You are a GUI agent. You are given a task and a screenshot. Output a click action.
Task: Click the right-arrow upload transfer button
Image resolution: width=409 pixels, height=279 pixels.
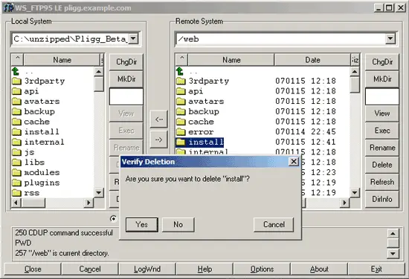(x=159, y=139)
